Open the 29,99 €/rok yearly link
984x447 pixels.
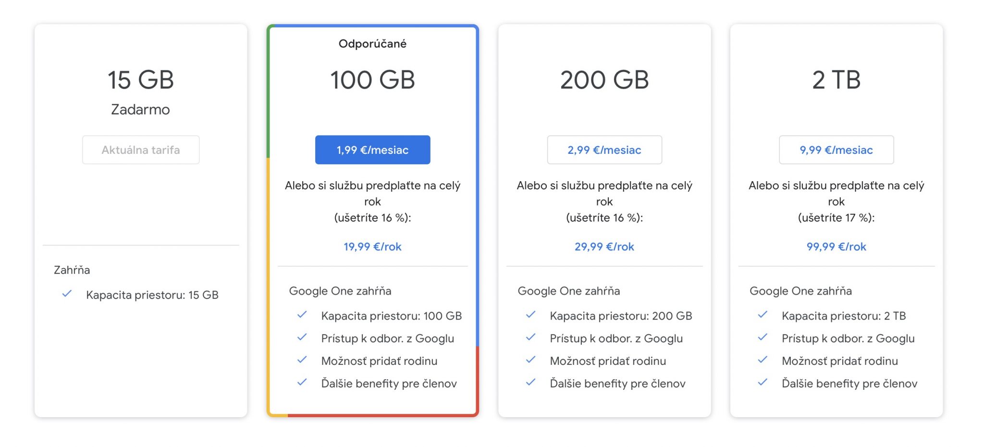click(604, 247)
